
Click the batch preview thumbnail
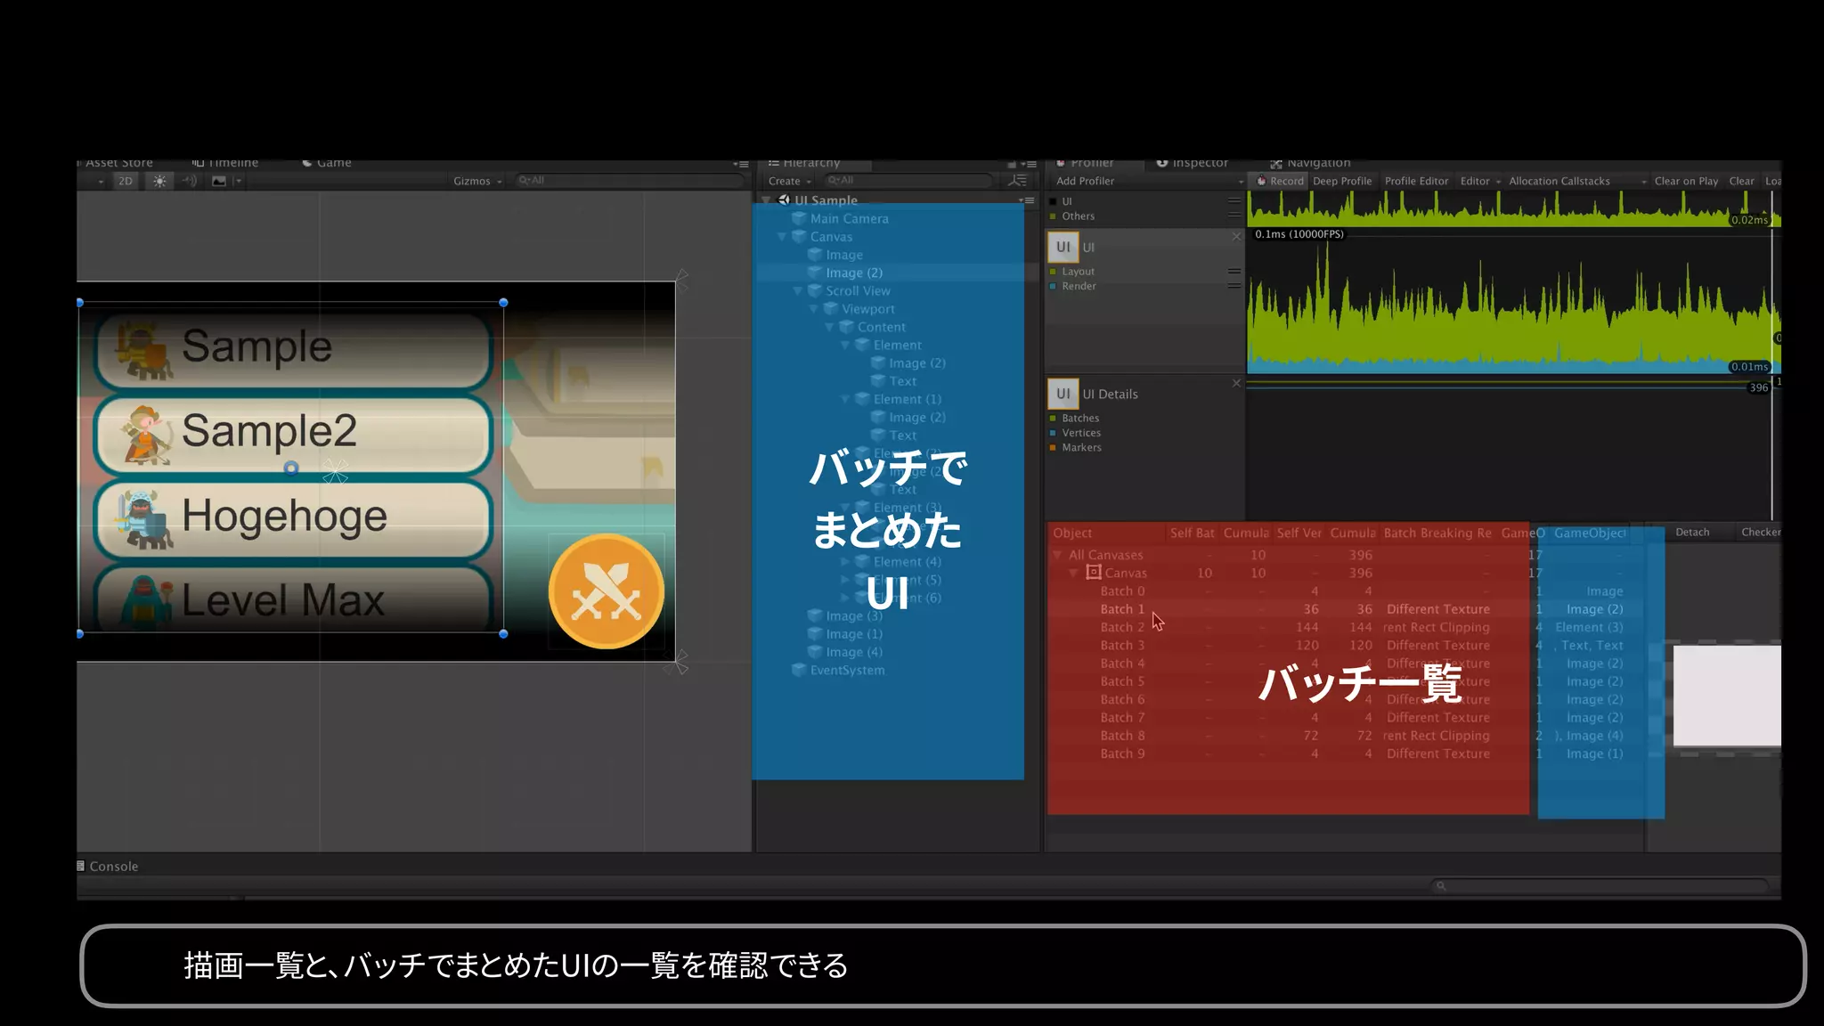coord(1727,696)
